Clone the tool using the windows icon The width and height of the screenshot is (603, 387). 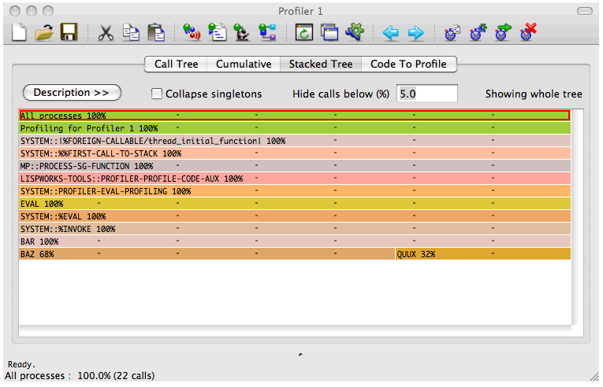329,32
